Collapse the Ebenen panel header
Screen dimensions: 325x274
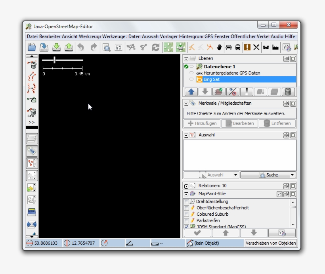coord(185,59)
